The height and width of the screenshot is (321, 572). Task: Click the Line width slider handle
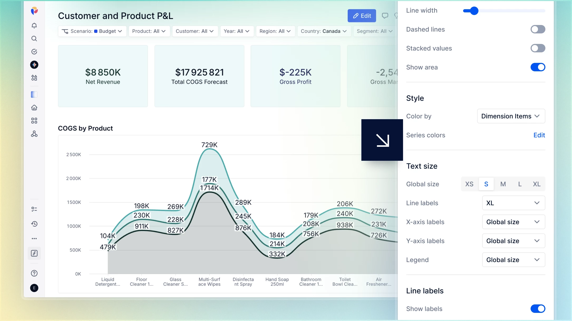474,11
